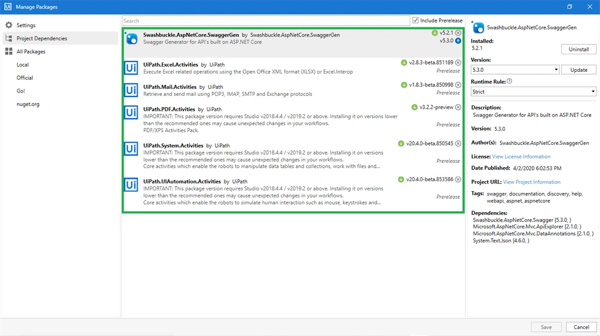The width and height of the screenshot is (600, 336).
Task: Restore the Manage Packages window size
Action: pos(570,6)
